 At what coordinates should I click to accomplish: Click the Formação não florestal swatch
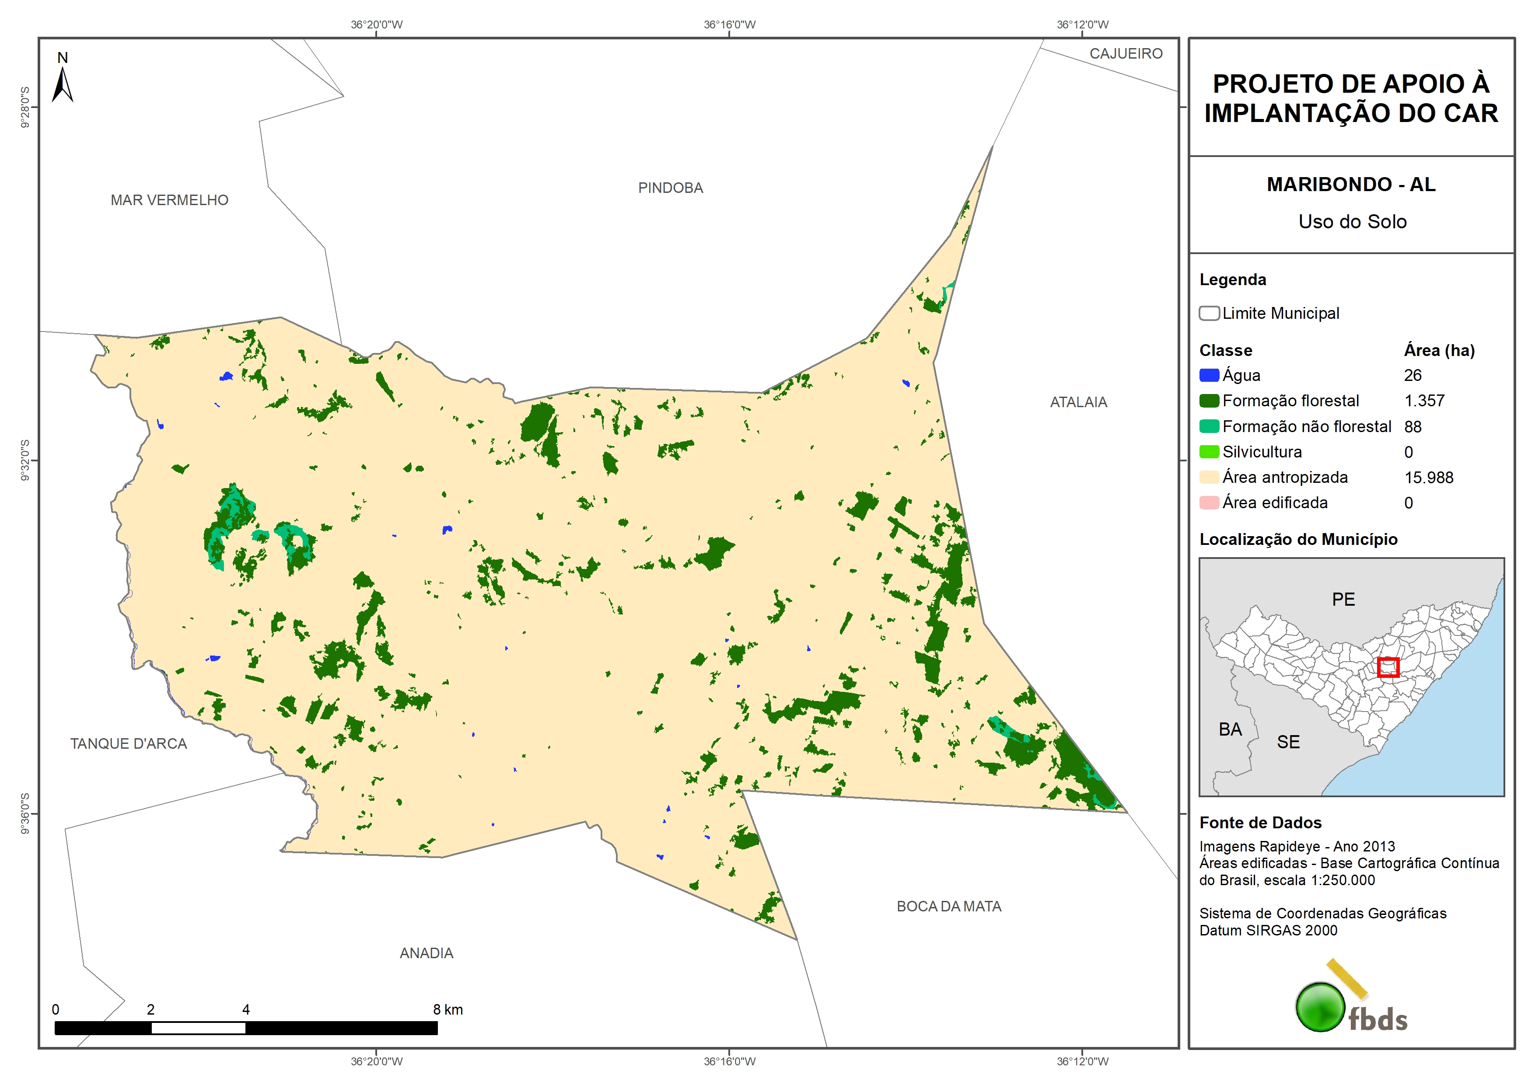point(1209,426)
